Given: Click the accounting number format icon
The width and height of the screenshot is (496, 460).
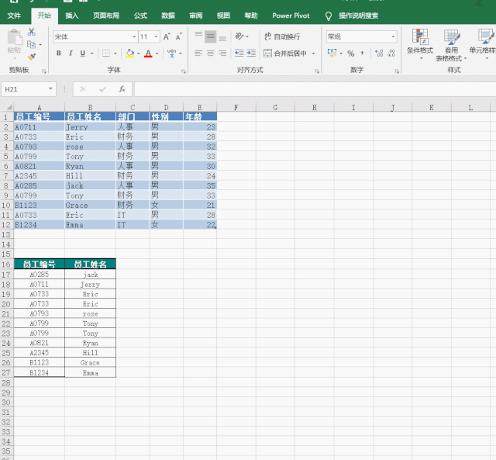Looking at the screenshot, I should click(x=332, y=53).
